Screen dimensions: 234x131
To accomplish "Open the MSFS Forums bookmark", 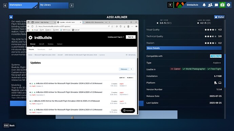I will (65, 30).
